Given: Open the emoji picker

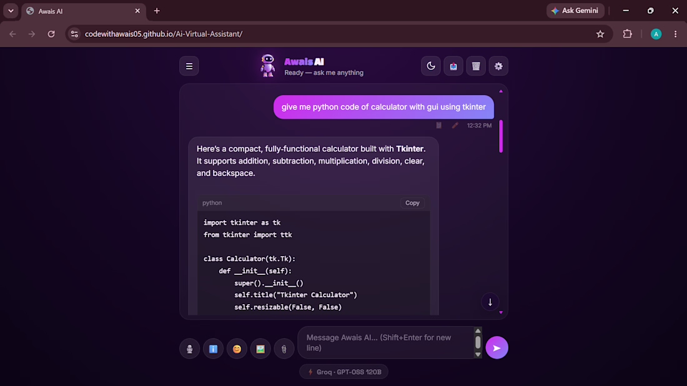Looking at the screenshot, I should [237, 349].
